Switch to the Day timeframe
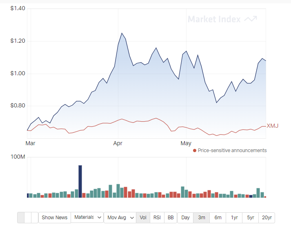The image size is (291, 229). [185, 218]
